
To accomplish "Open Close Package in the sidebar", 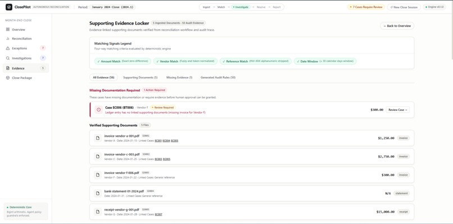I will [26, 78].
